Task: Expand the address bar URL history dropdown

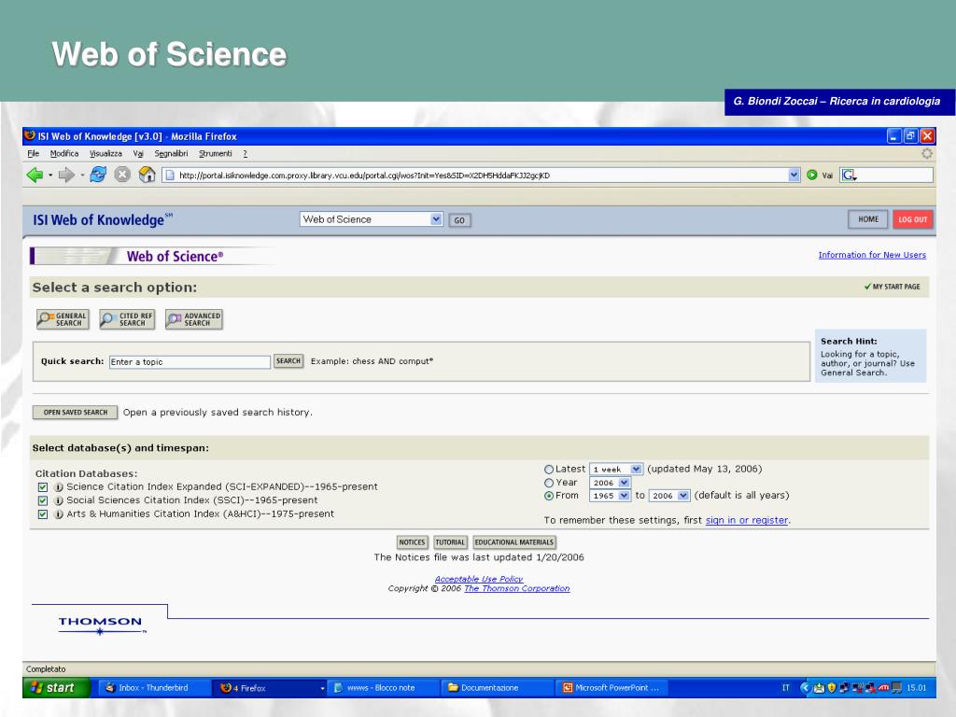Action: pyautogui.click(x=794, y=175)
